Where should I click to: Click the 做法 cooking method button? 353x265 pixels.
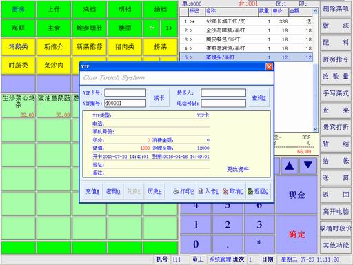[x=336, y=26]
